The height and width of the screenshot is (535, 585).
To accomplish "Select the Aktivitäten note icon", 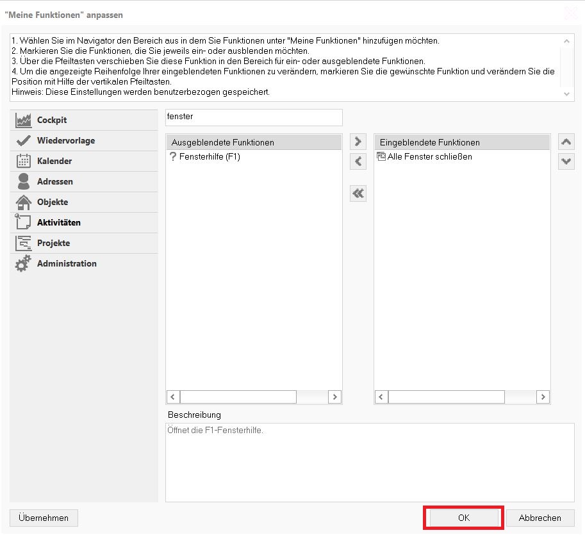I will tap(24, 223).
